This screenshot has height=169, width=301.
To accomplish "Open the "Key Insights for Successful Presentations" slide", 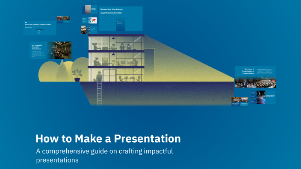I will (x=50, y=50).
